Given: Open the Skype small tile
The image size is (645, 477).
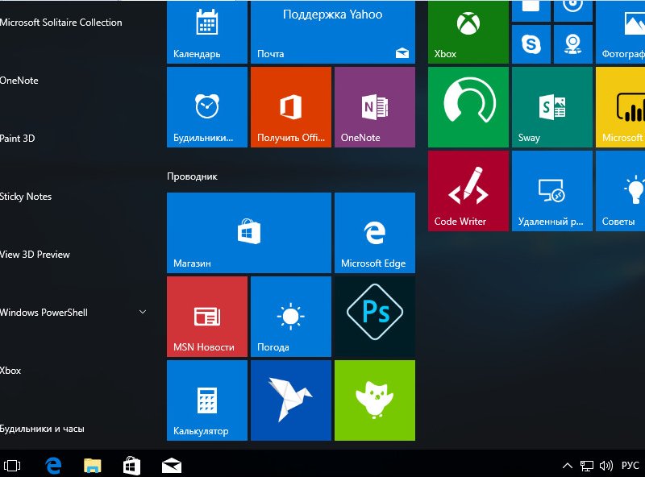Looking at the screenshot, I should click(x=531, y=44).
